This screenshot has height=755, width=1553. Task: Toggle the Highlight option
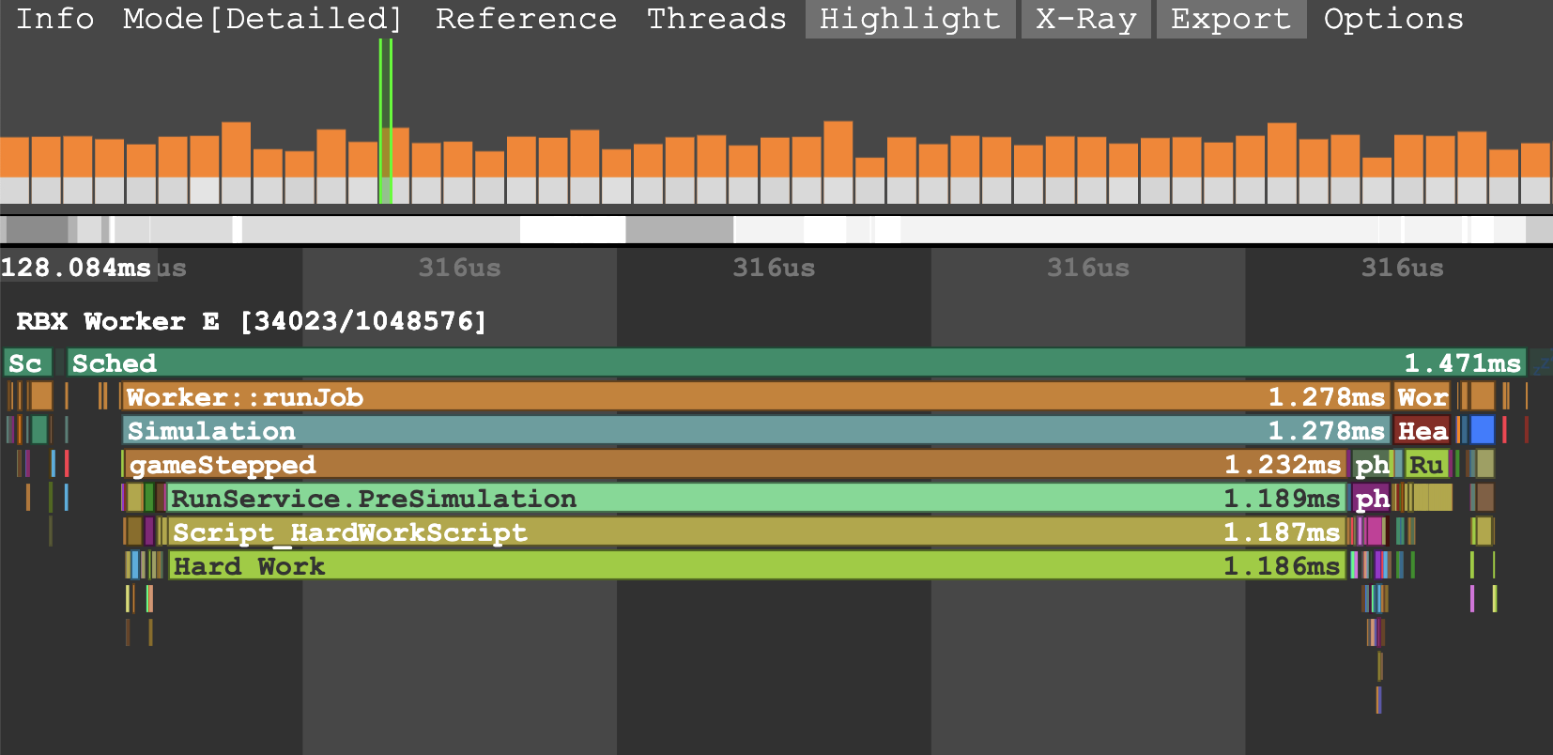[x=909, y=19]
